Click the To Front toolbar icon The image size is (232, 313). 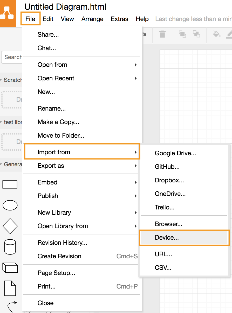click(x=182, y=34)
